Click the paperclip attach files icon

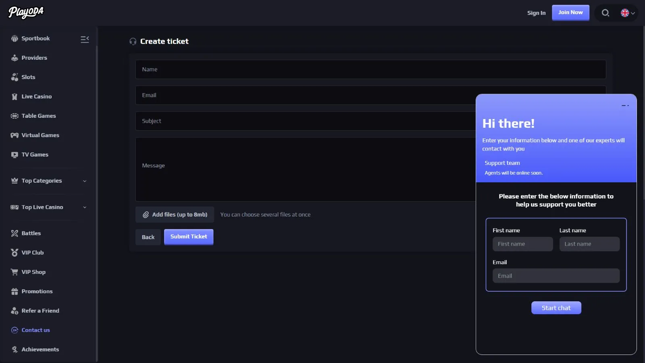coord(146,215)
